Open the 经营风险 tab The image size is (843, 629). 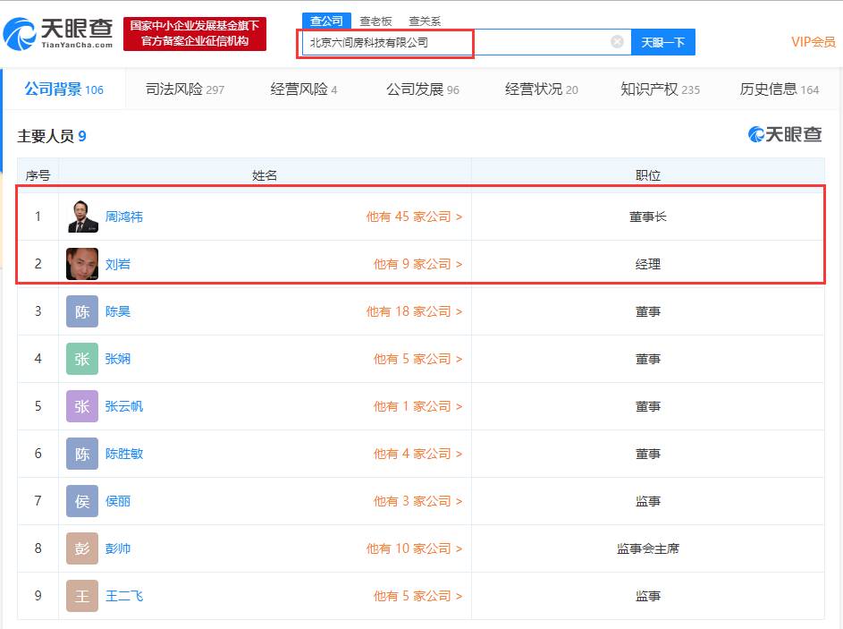[304, 89]
